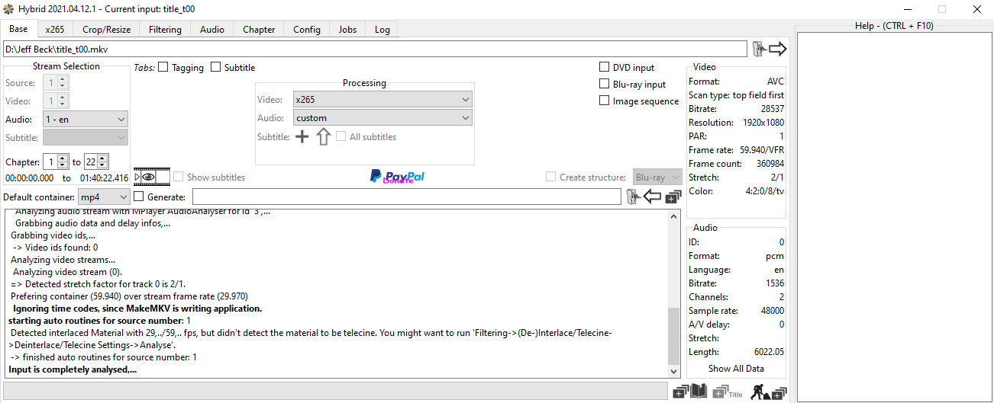Open the Filtering tab
This screenshot has height=403, width=994.
[x=165, y=30]
